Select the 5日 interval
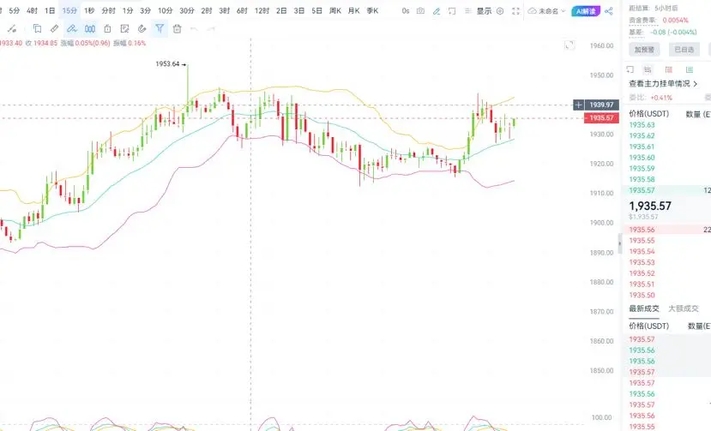711x431 pixels. (317, 10)
